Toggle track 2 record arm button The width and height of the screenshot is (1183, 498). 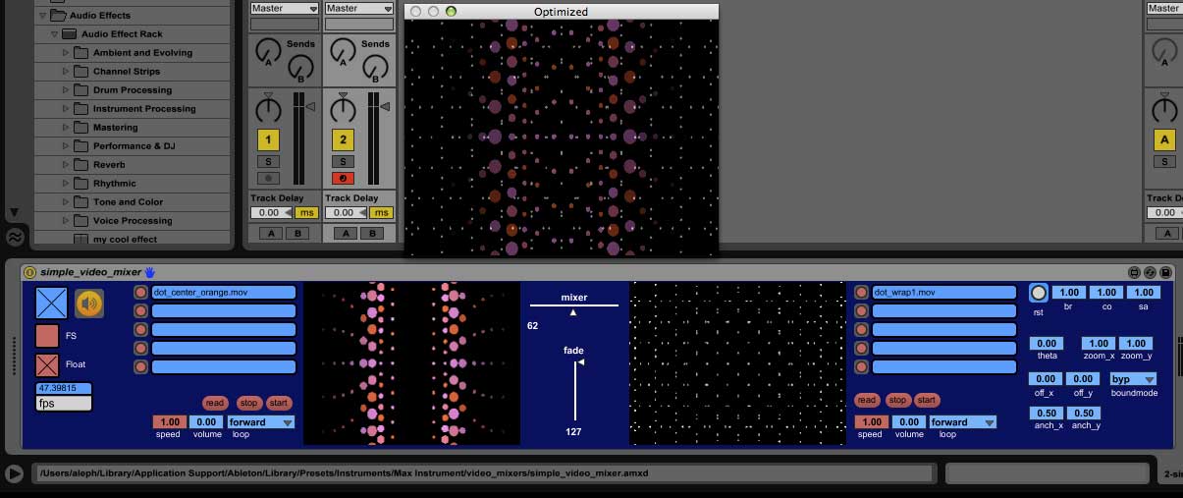pos(343,178)
